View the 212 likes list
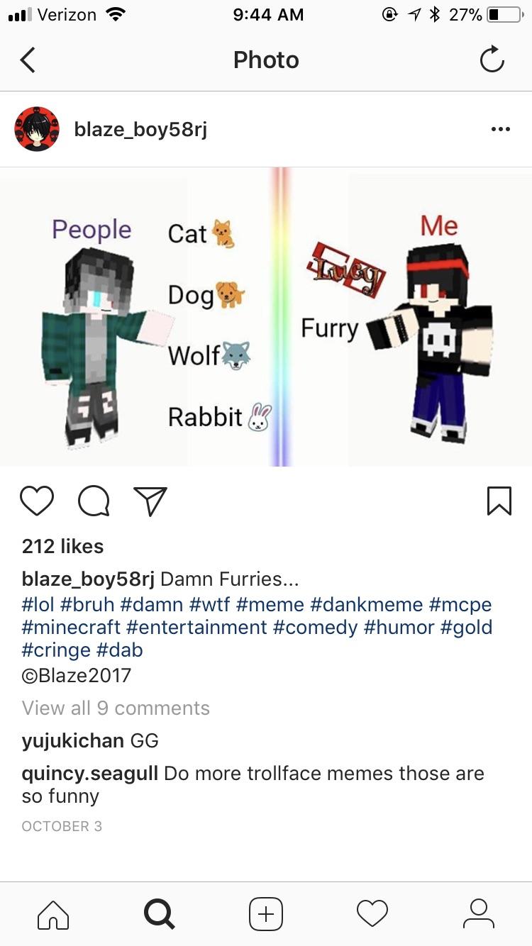Screen dimensions: 532x946 click(62, 546)
